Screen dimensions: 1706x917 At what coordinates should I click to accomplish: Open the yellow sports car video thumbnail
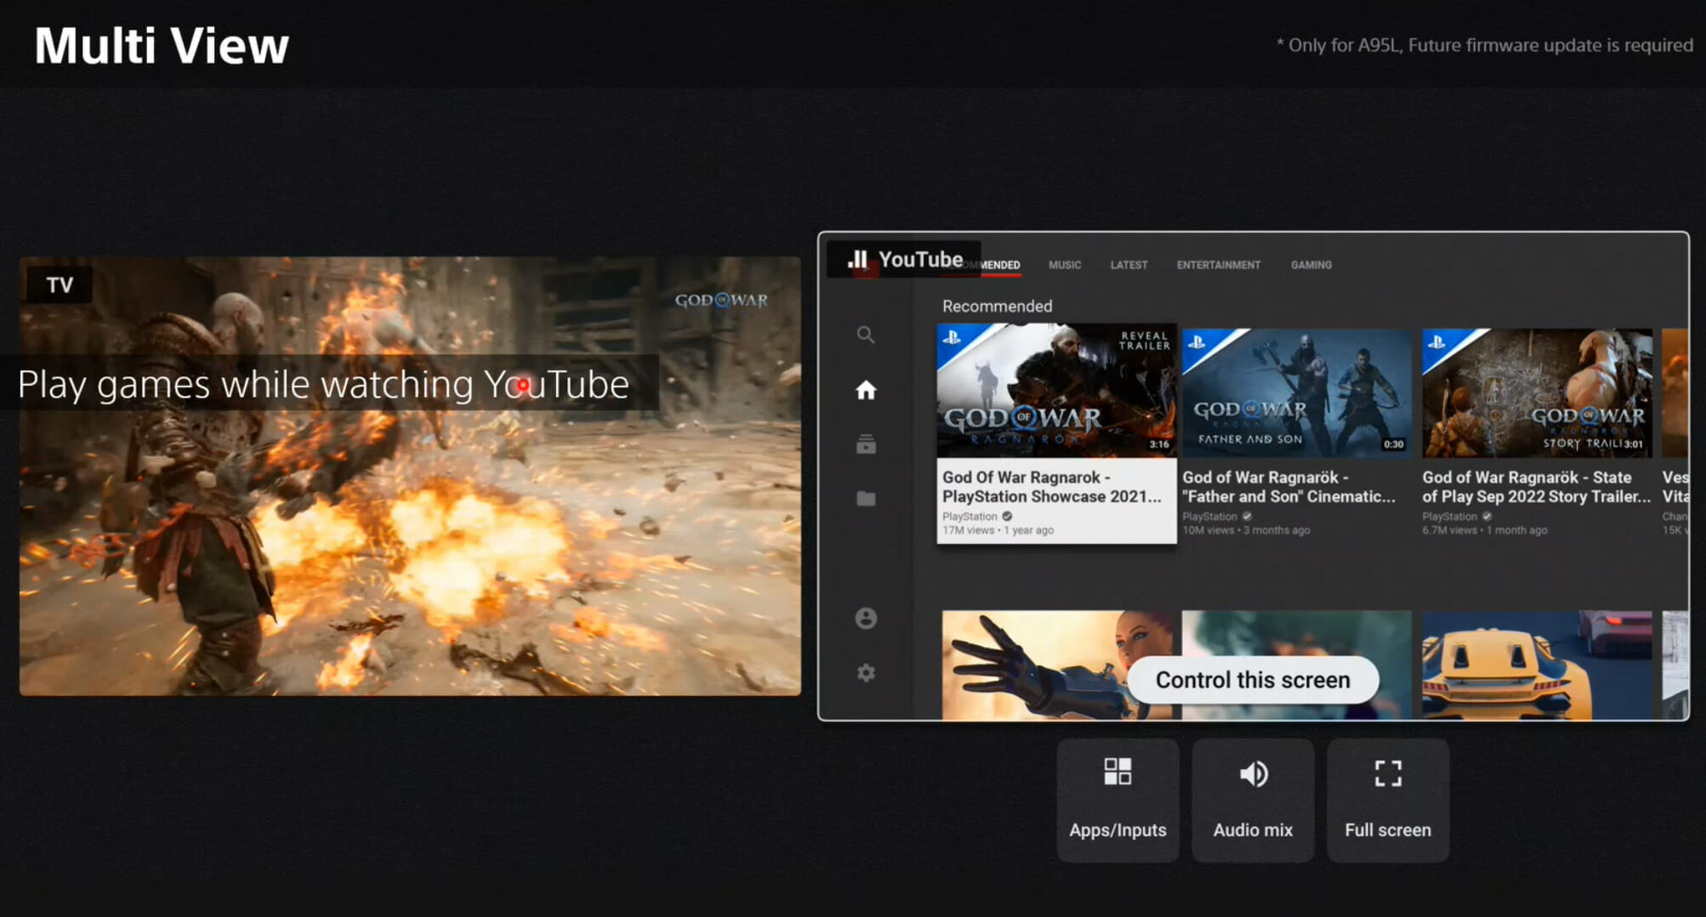1537,665
